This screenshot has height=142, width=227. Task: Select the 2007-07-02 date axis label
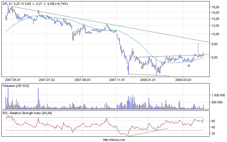(x=47, y=80)
